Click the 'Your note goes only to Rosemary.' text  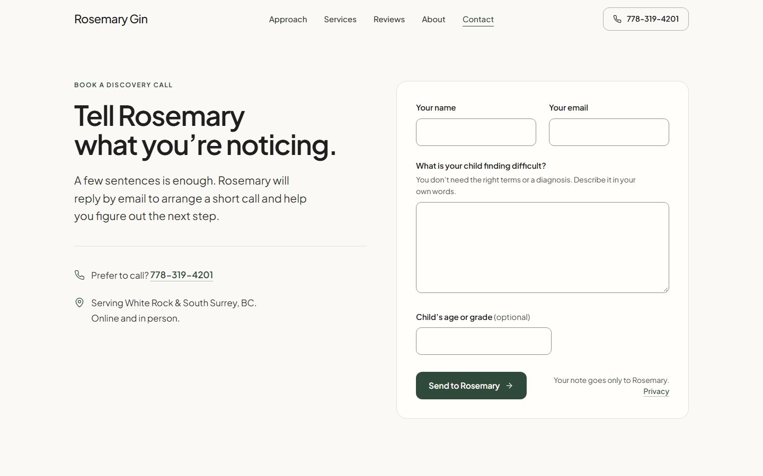[x=611, y=380]
